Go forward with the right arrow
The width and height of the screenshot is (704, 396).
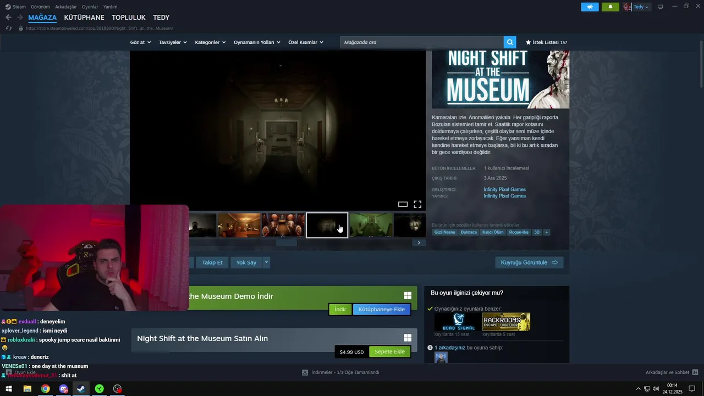click(20, 18)
